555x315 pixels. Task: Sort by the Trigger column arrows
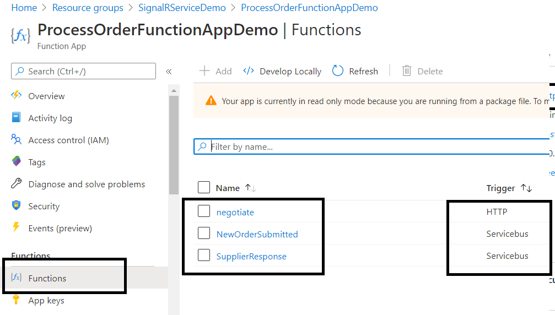[x=526, y=188]
